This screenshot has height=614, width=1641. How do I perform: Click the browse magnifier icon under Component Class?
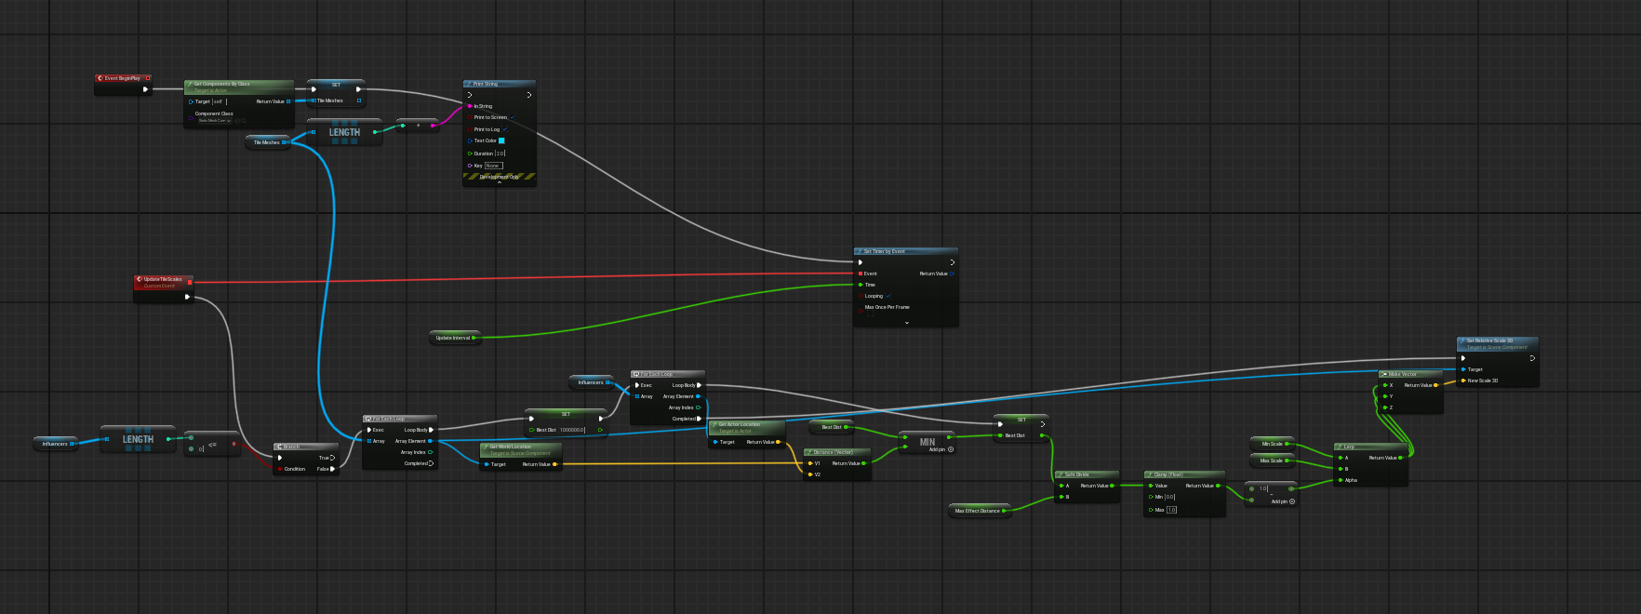(x=244, y=121)
